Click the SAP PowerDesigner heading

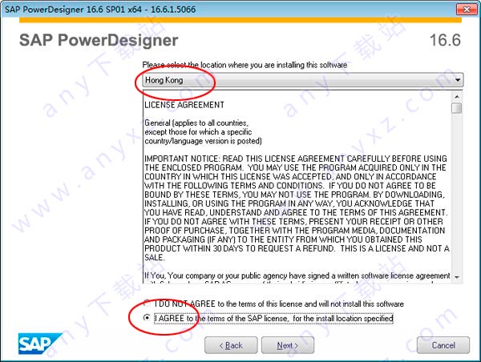[99, 41]
